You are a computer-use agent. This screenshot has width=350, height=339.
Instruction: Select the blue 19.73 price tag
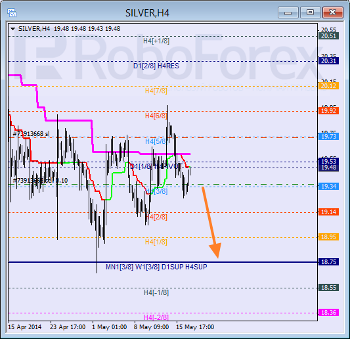coord(328,136)
